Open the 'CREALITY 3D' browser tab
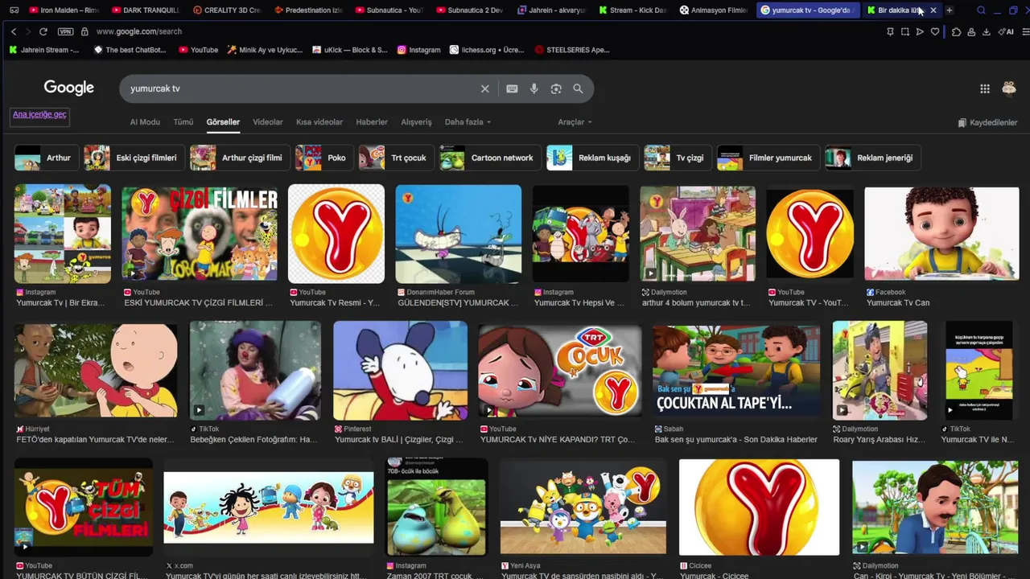 229,10
